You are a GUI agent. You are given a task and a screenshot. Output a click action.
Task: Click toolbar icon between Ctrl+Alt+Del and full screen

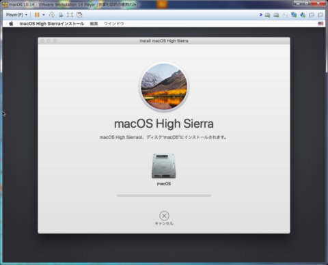click(x=61, y=15)
